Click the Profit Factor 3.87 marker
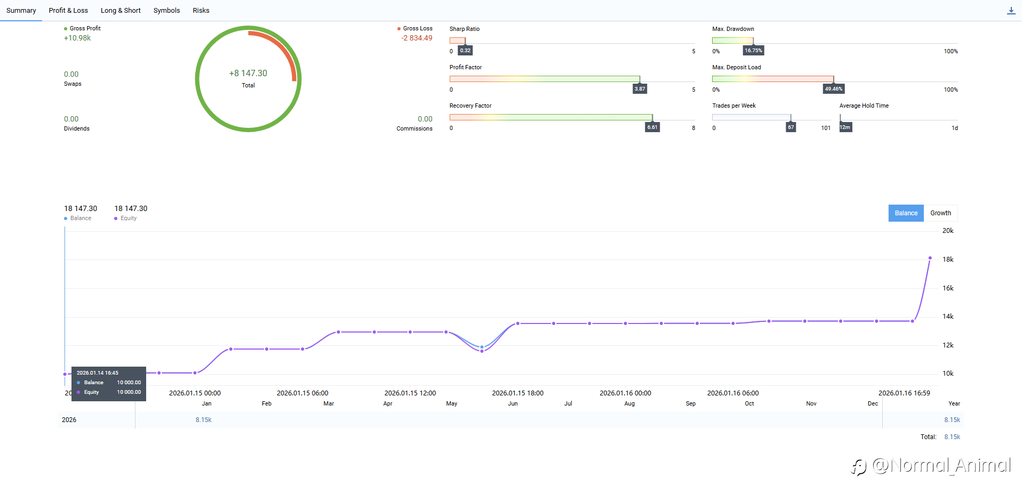The height and width of the screenshot is (494, 1022). [640, 89]
